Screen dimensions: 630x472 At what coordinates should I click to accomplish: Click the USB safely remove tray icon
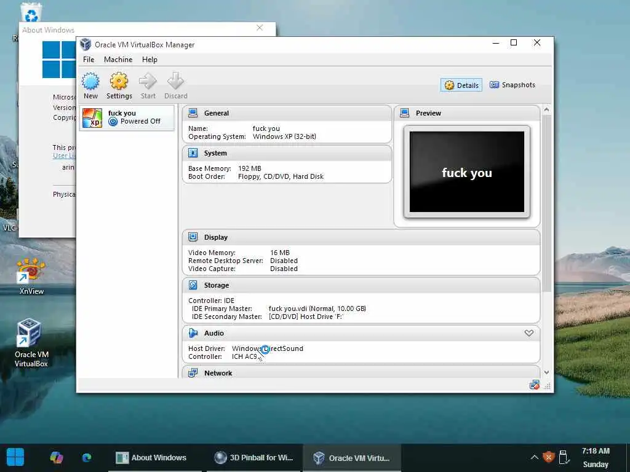pyautogui.click(x=564, y=457)
